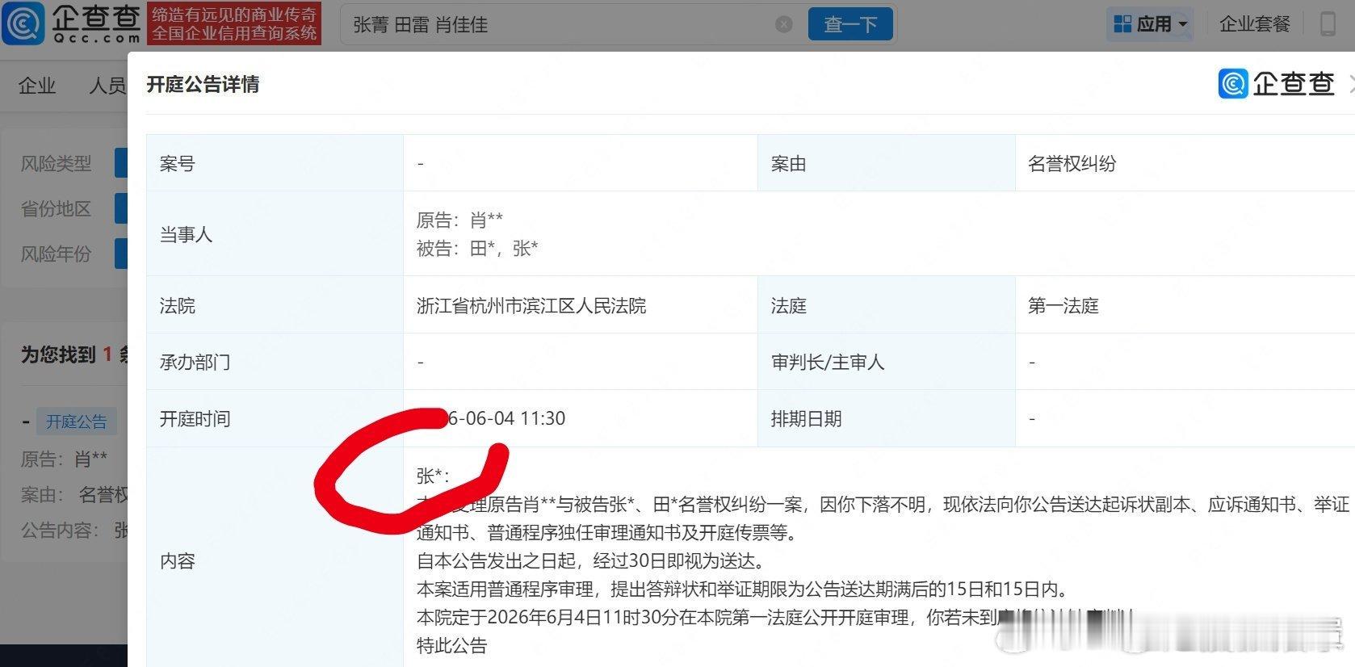
Task: Select the 风险年份 filter label
Action: pyautogui.click(x=56, y=254)
